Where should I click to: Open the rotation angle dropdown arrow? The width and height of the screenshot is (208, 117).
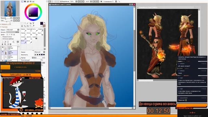click(x=91, y=1)
